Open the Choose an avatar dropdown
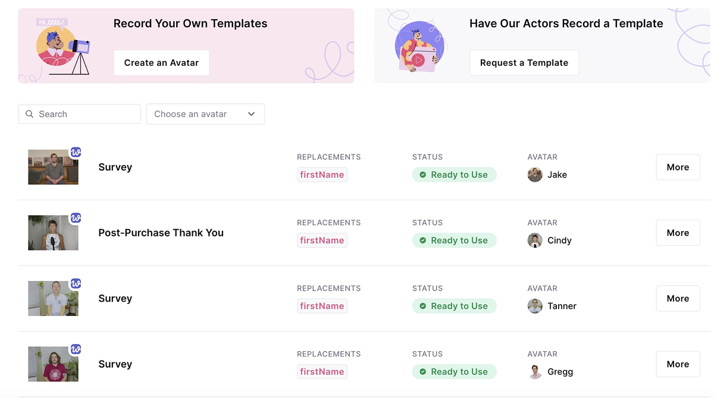The height and width of the screenshot is (398, 714). (x=205, y=113)
